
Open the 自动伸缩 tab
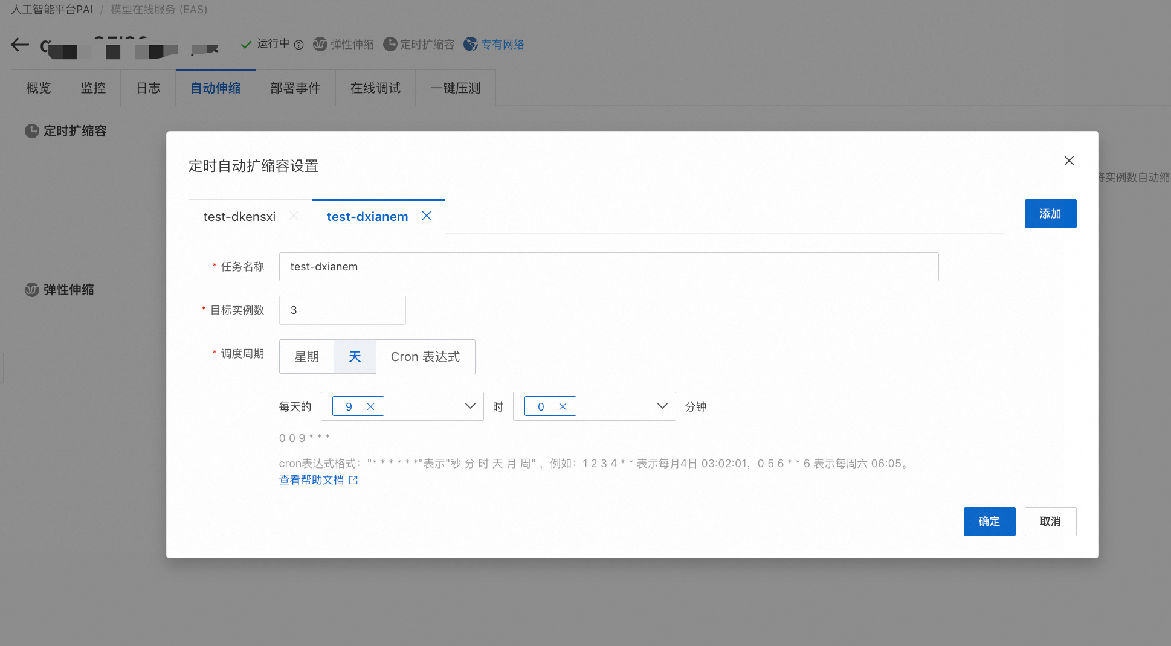click(216, 88)
